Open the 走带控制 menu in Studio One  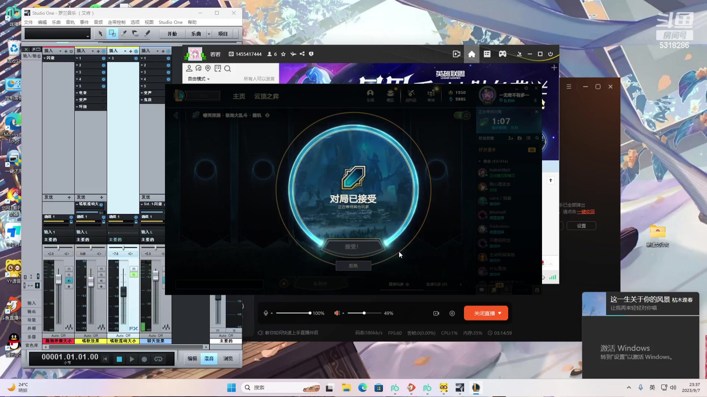click(117, 22)
